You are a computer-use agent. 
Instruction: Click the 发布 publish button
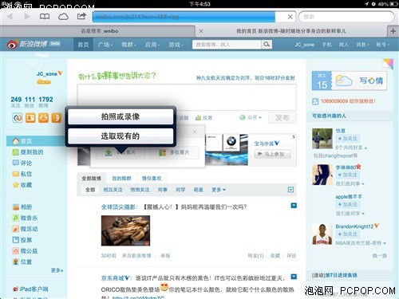pyautogui.click(x=282, y=118)
